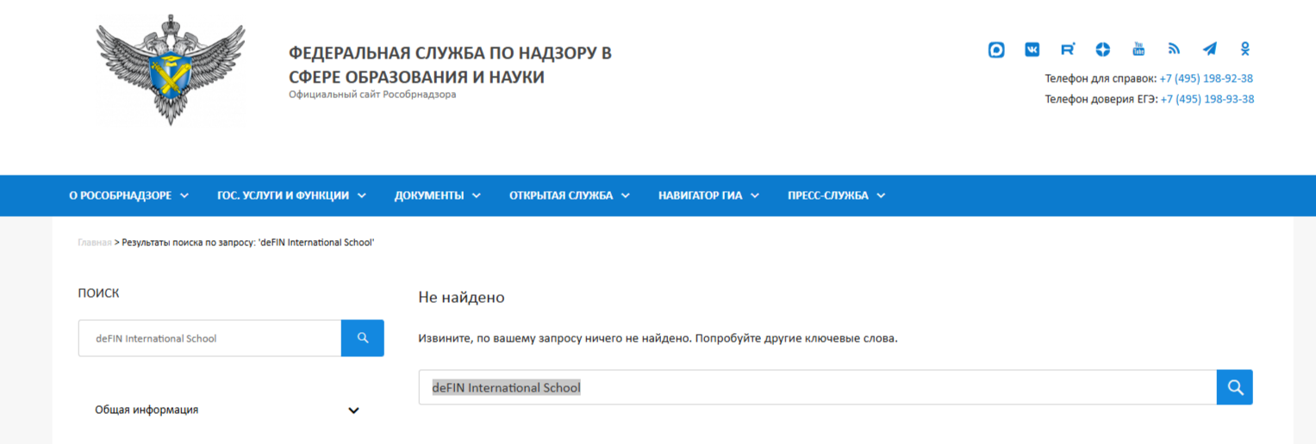
Task: Click main results search magnifier button
Action: (1235, 387)
